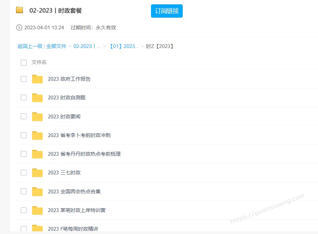The image size is (318, 234).
Task: Open the 【01】2023... breadcrumb link
Action: click(124, 46)
